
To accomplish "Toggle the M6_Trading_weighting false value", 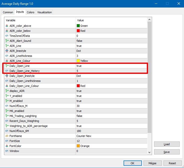I will point(112,116).
